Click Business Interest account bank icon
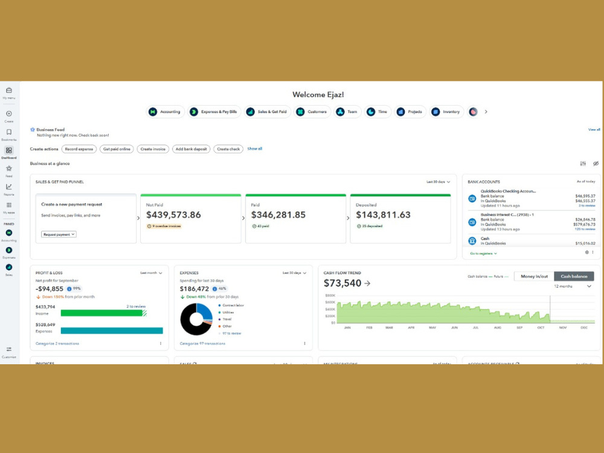This screenshot has width=604, height=453. coord(472,222)
